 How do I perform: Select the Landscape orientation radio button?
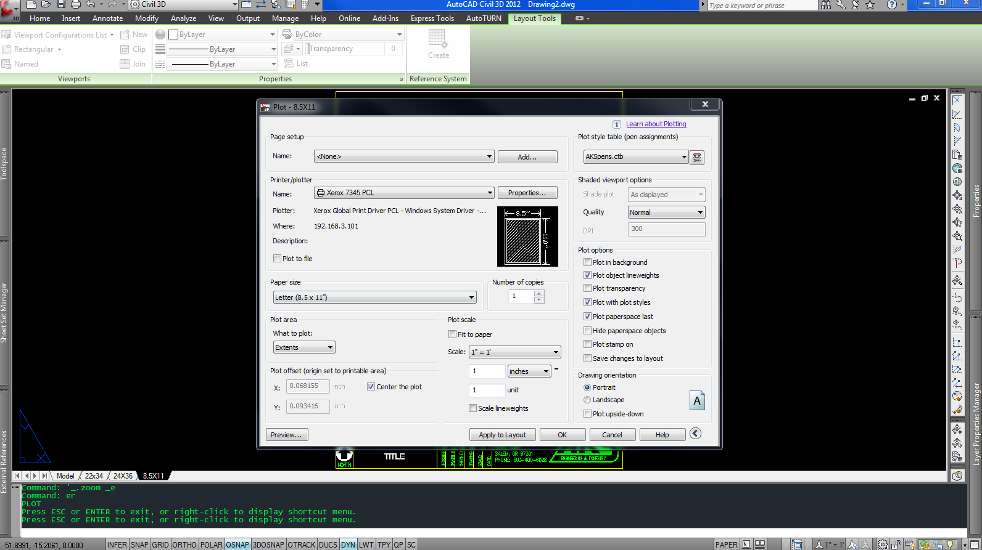point(587,400)
